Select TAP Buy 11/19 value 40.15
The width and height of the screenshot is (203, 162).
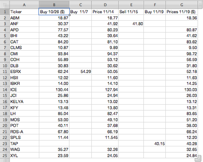[x=155, y=143]
